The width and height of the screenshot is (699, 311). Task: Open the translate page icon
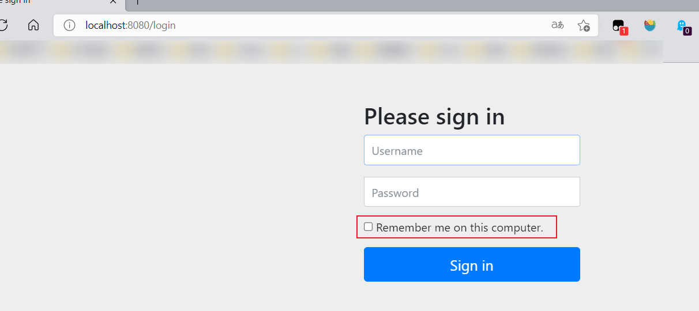[557, 25]
